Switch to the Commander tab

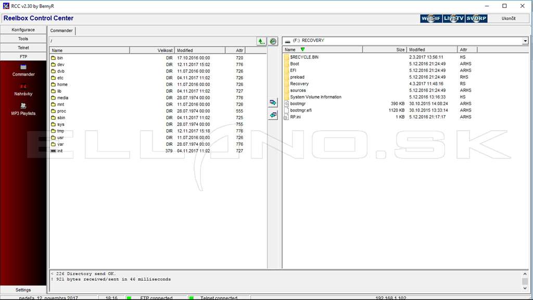point(61,31)
